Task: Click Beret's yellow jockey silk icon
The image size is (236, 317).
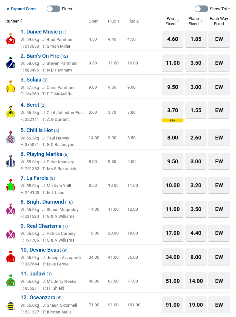Action: 11,112
